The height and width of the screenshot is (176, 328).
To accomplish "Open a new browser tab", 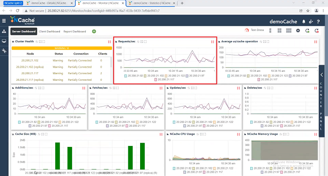I will [182, 3].
